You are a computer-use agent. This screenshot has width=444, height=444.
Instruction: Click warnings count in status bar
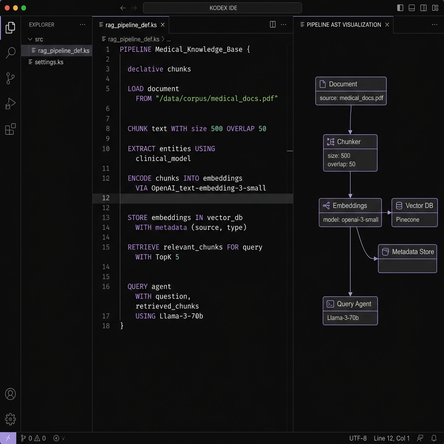[40, 438]
